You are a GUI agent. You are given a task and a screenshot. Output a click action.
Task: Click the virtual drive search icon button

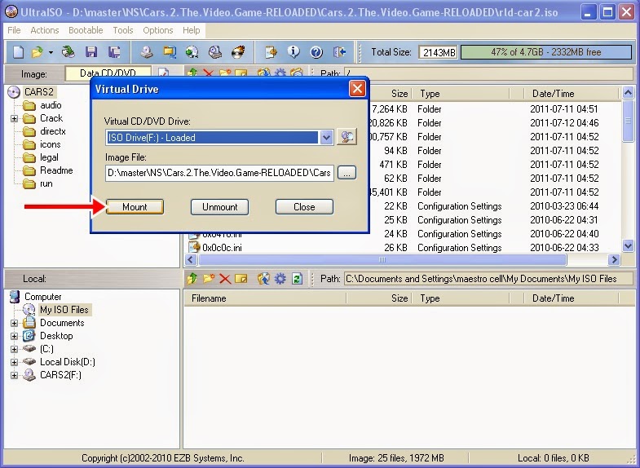pyautogui.click(x=346, y=137)
